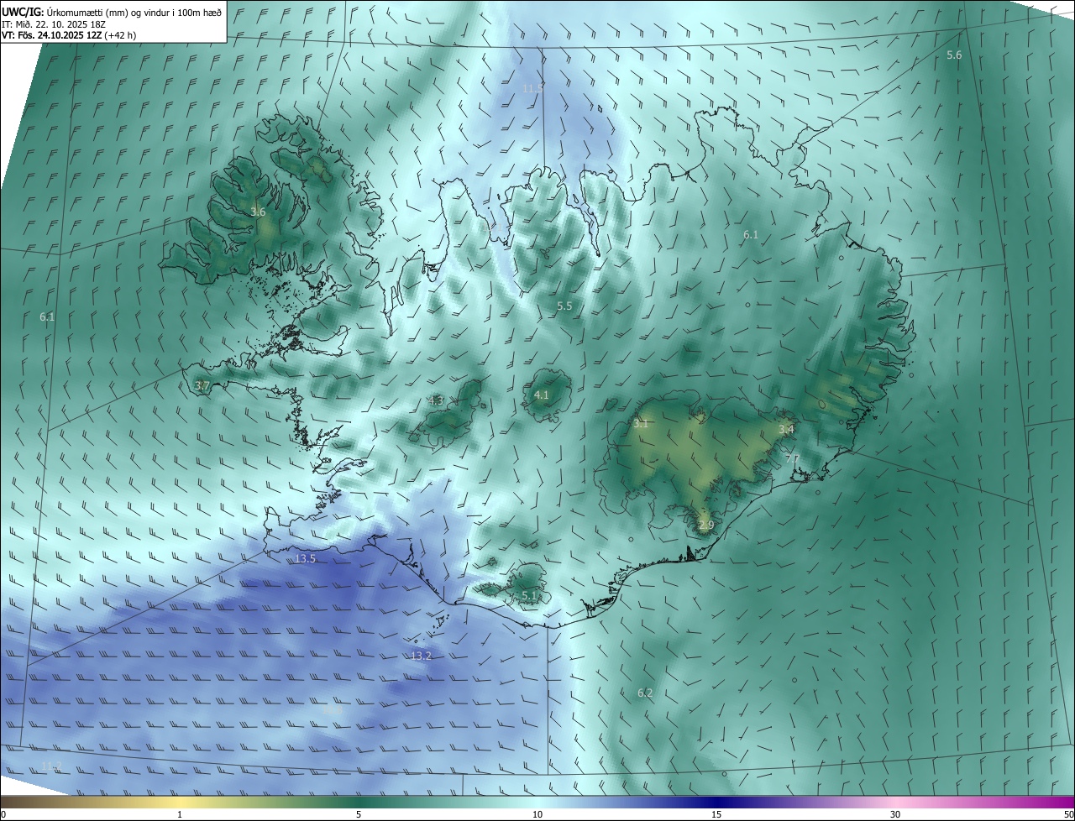1075x821 pixels.
Task: Click the valid time line "VT: Fös. 24.10.2025 12Z (+42 h)"
Action: tap(69, 35)
